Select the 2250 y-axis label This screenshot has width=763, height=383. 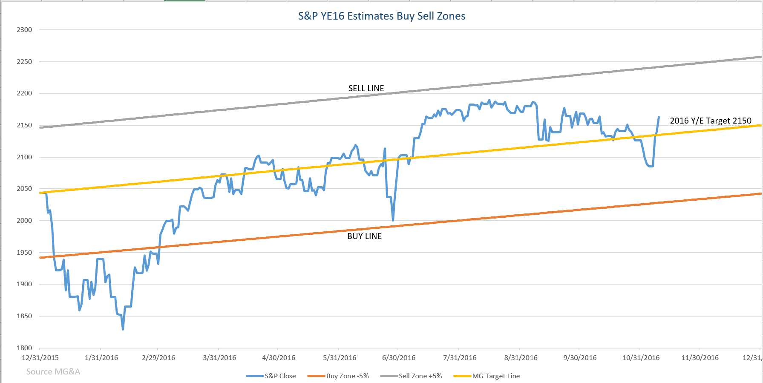tap(24, 62)
